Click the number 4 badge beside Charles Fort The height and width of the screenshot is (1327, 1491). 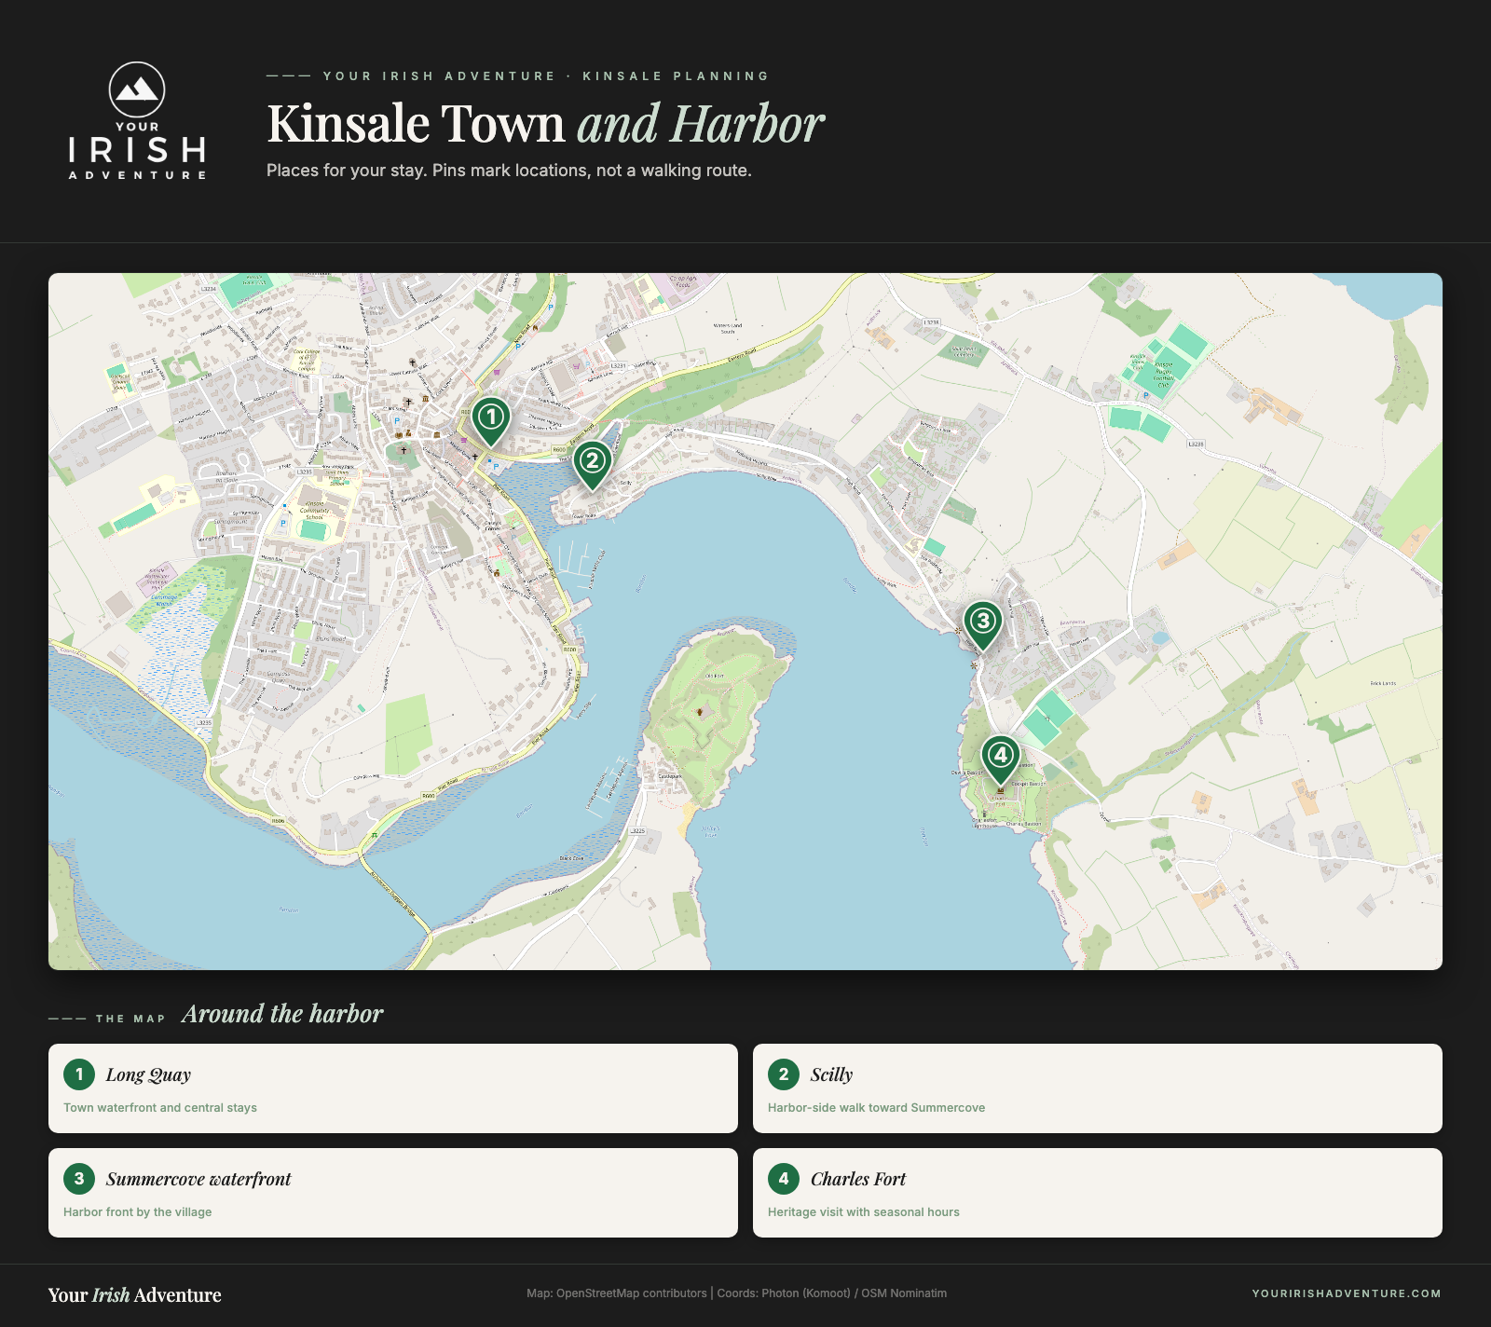[784, 1179]
